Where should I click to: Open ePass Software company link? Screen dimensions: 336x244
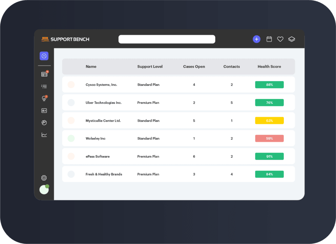click(x=97, y=157)
